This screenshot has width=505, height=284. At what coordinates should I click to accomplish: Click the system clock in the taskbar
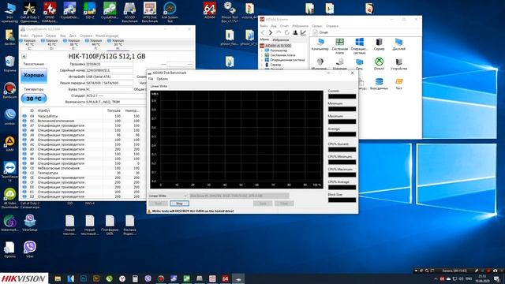pyautogui.click(x=482, y=278)
